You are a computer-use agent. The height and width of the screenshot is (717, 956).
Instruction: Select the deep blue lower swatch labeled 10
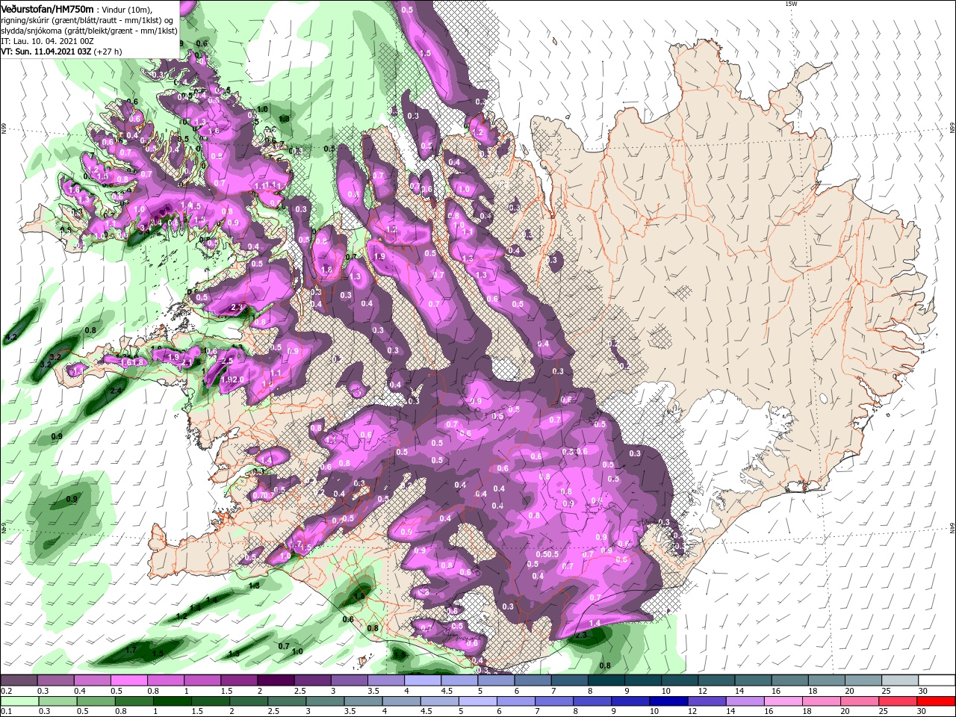(669, 701)
